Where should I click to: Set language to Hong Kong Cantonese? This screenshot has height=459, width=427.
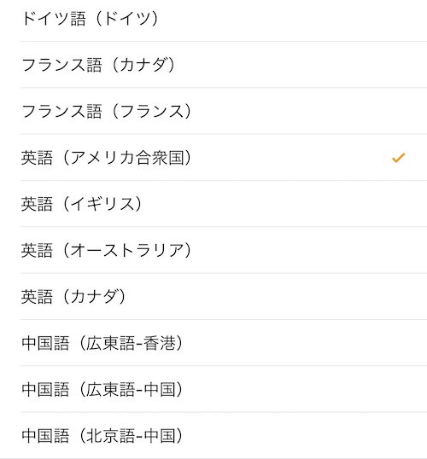pos(224,343)
